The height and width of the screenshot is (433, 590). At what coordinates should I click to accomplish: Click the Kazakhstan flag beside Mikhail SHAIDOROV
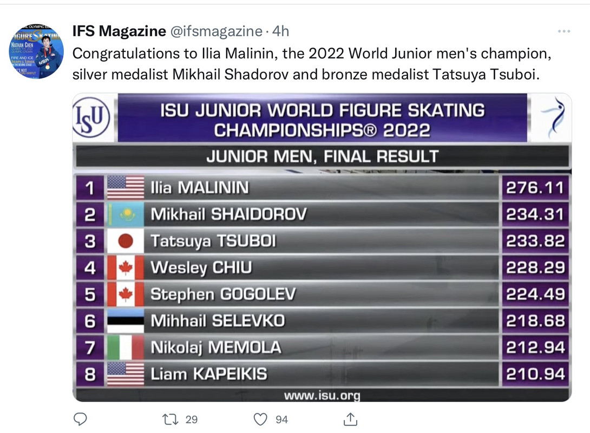click(x=125, y=214)
